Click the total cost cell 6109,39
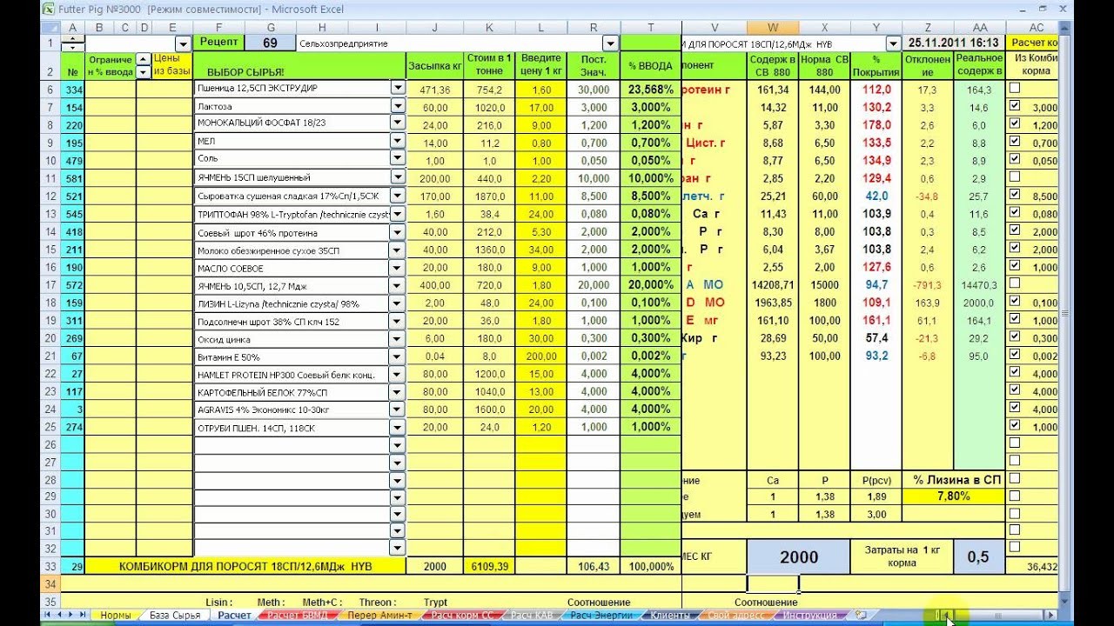Image resolution: width=1114 pixels, height=626 pixels. [x=487, y=566]
